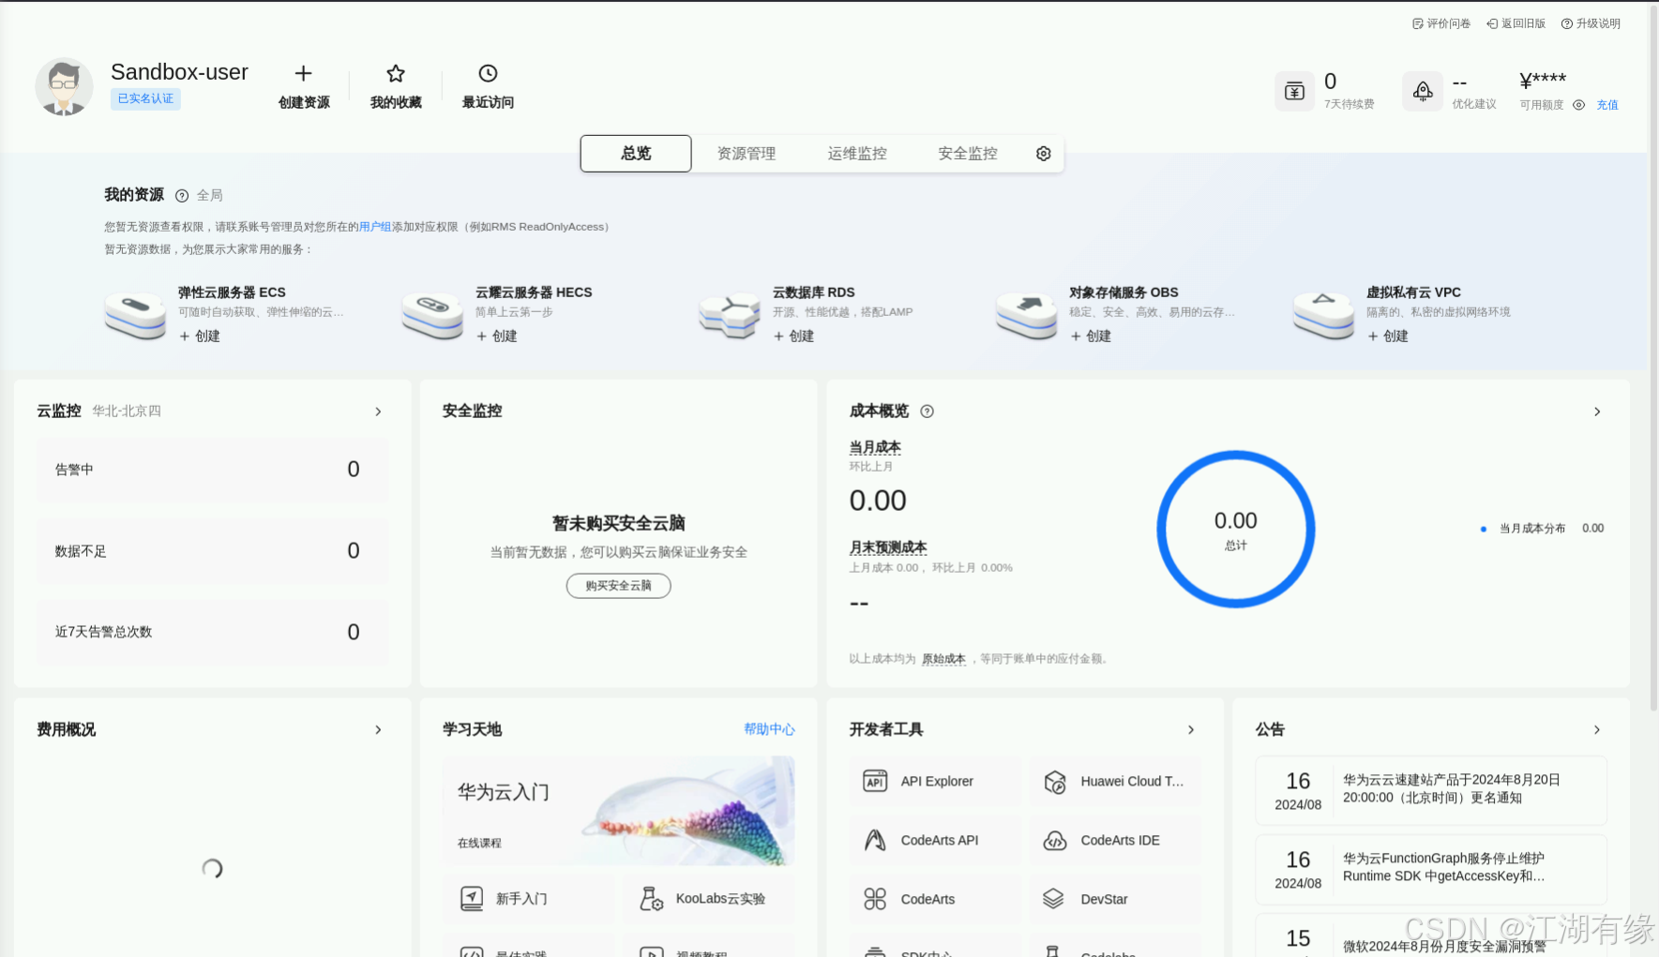Switch to 运维监控 tab
1659x957 pixels.
(857, 154)
